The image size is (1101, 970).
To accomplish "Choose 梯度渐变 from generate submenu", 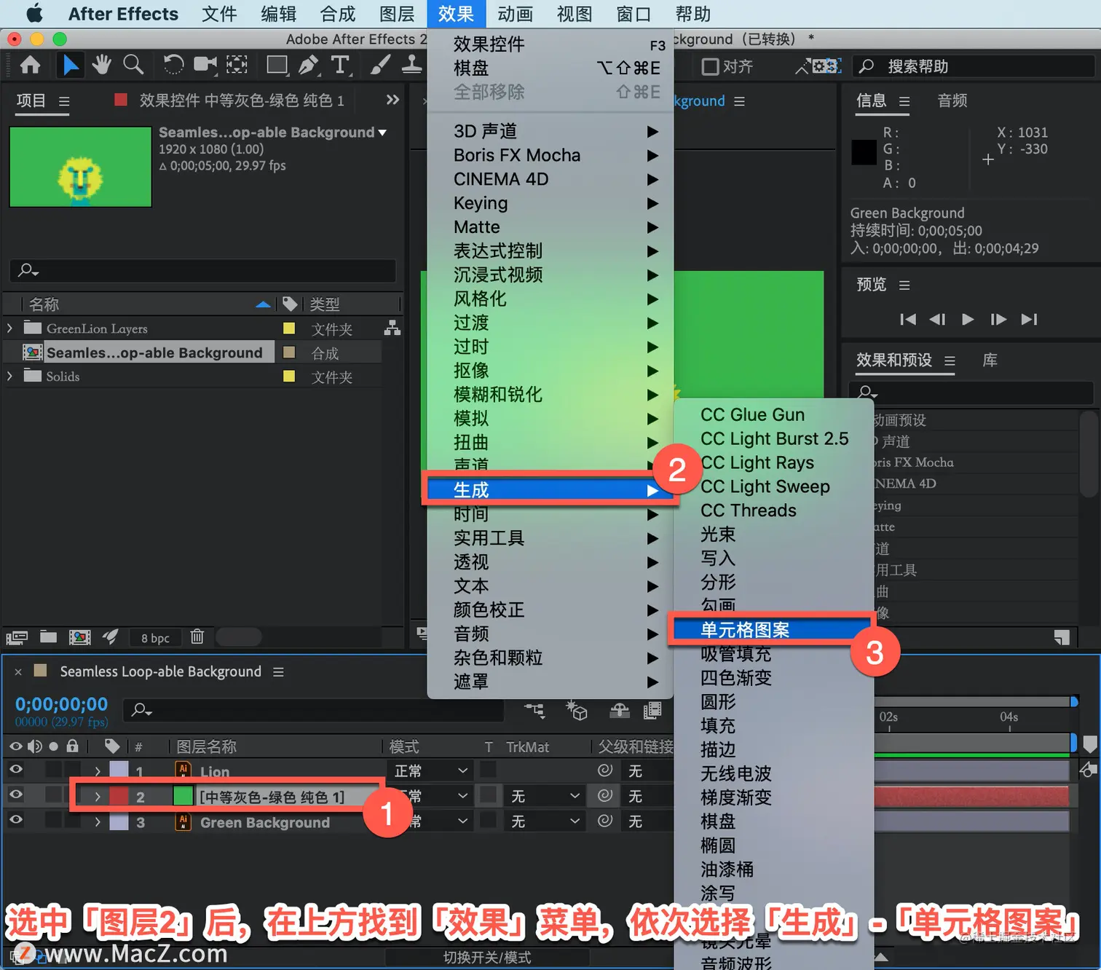I will [735, 797].
